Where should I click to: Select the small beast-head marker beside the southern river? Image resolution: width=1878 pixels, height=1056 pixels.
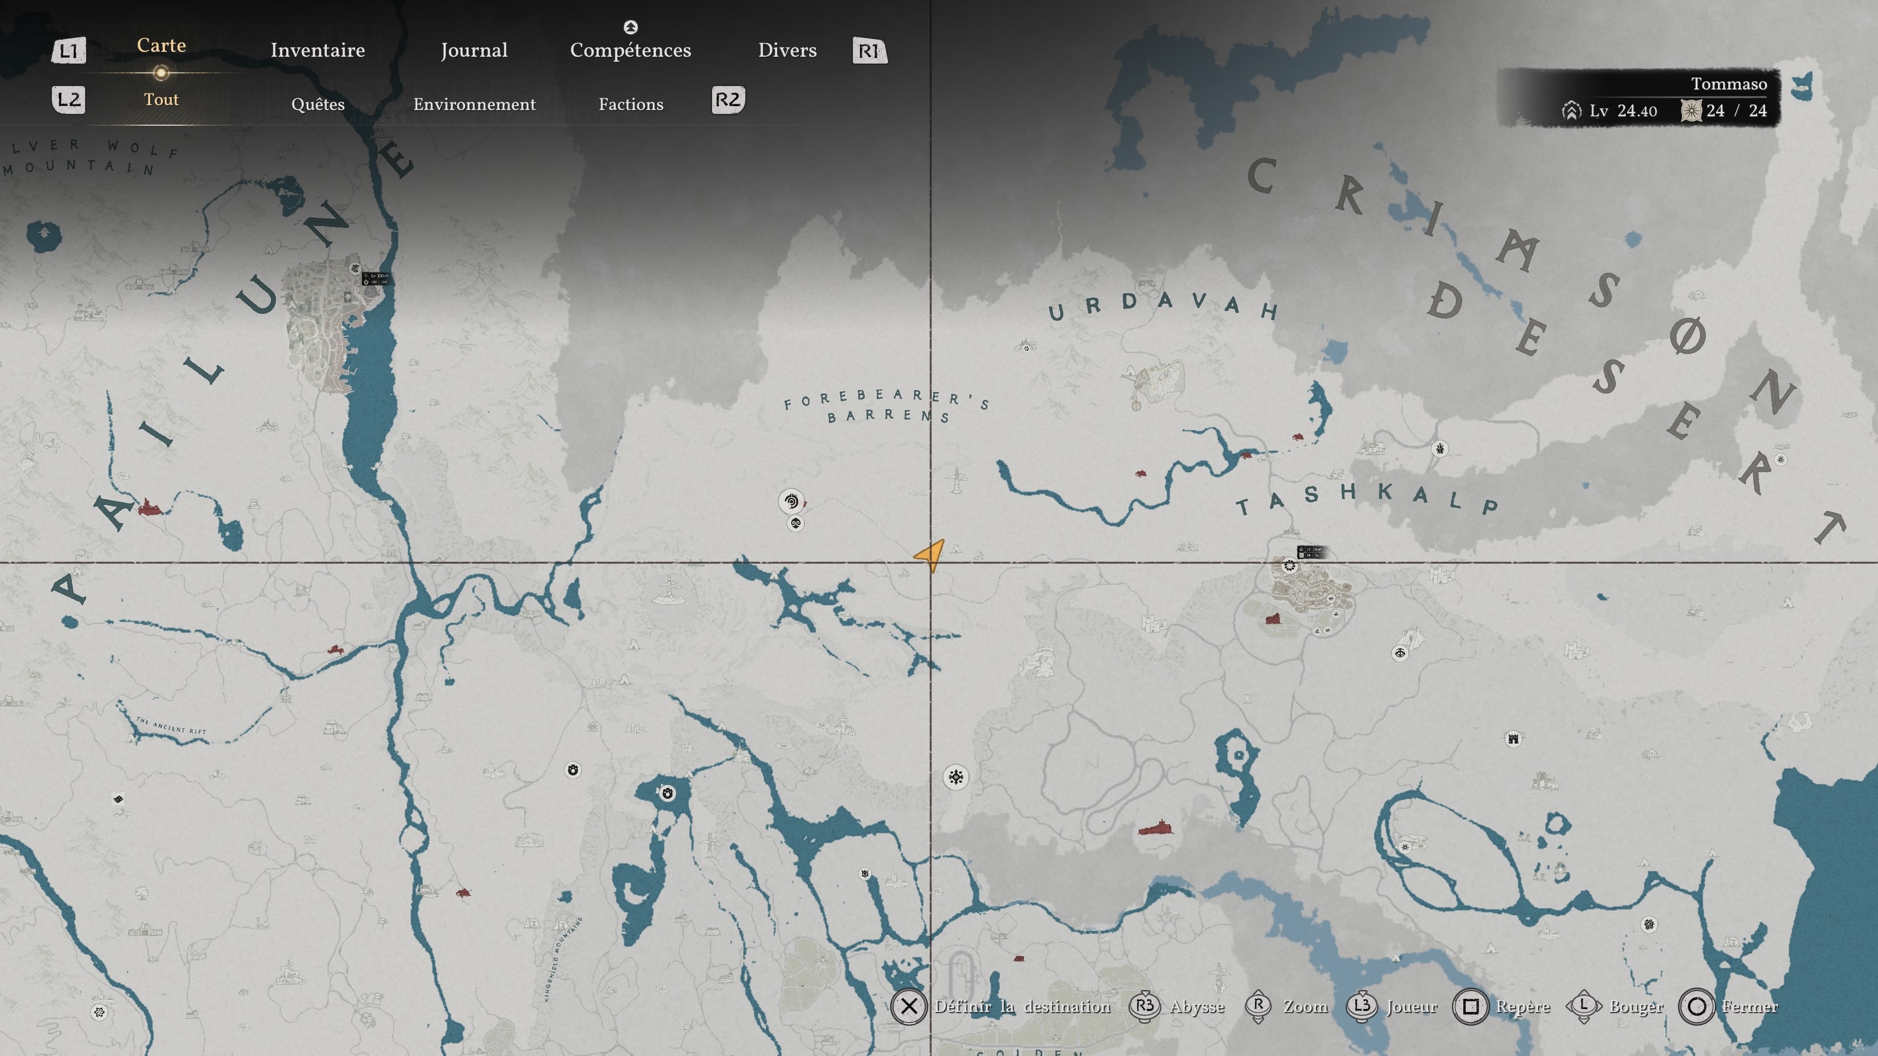(x=865, y=874)
